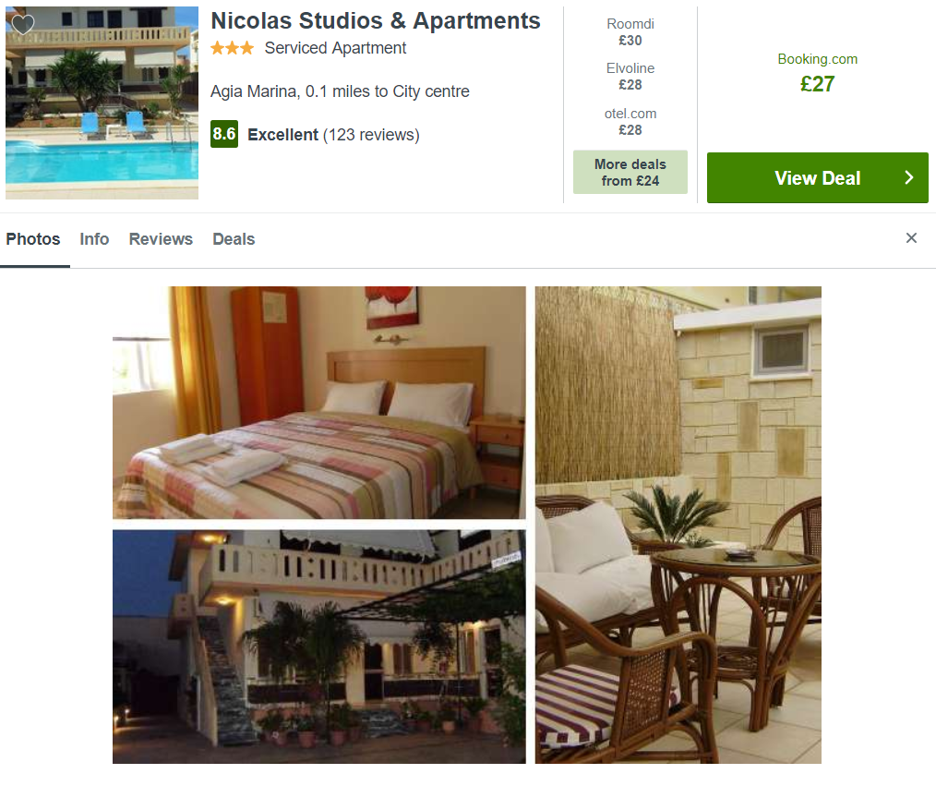This screenshot has width=936, height=786.
Task: Select the Deals tab
Action: click(234, 239)
